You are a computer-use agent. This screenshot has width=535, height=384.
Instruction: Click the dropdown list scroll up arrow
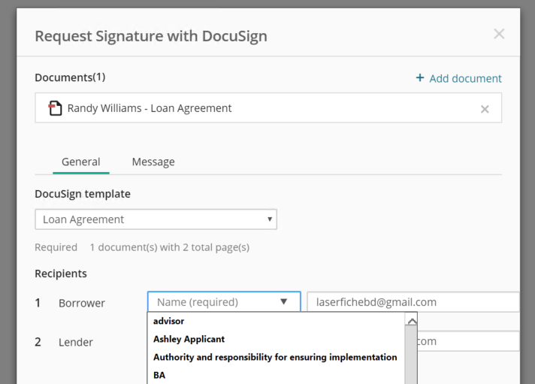coord(411,321)
